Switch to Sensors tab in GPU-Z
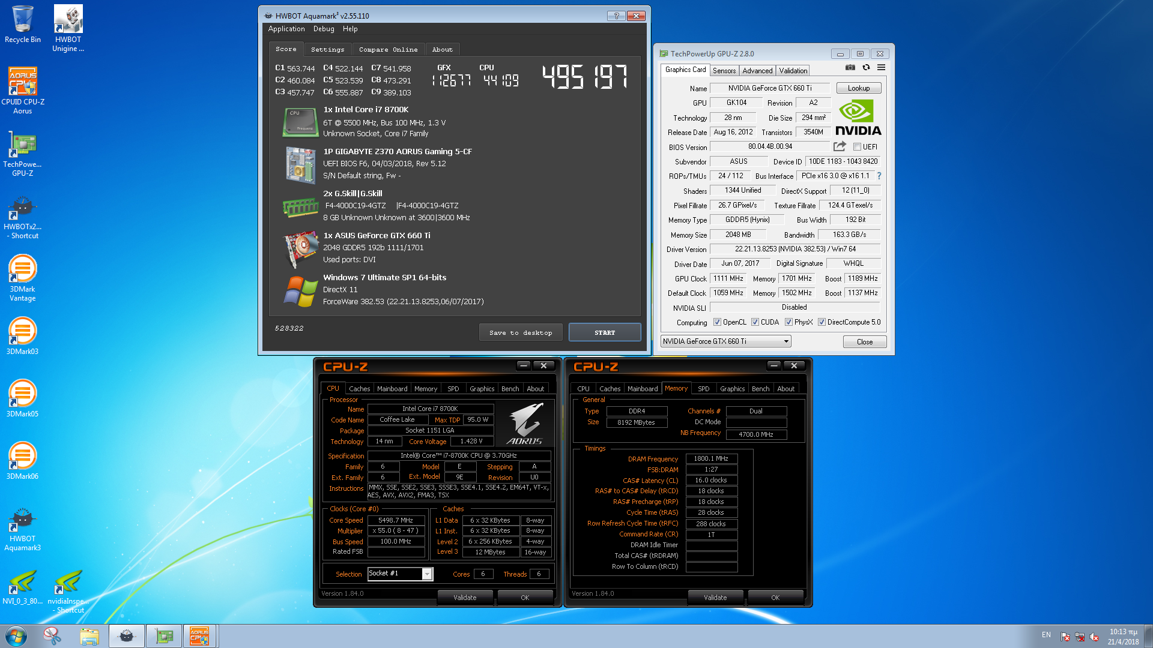1153x648 pixels. coord(724,70)
